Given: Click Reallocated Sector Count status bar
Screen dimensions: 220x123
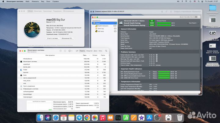Looking at the screenshot, I should point(164,72).
